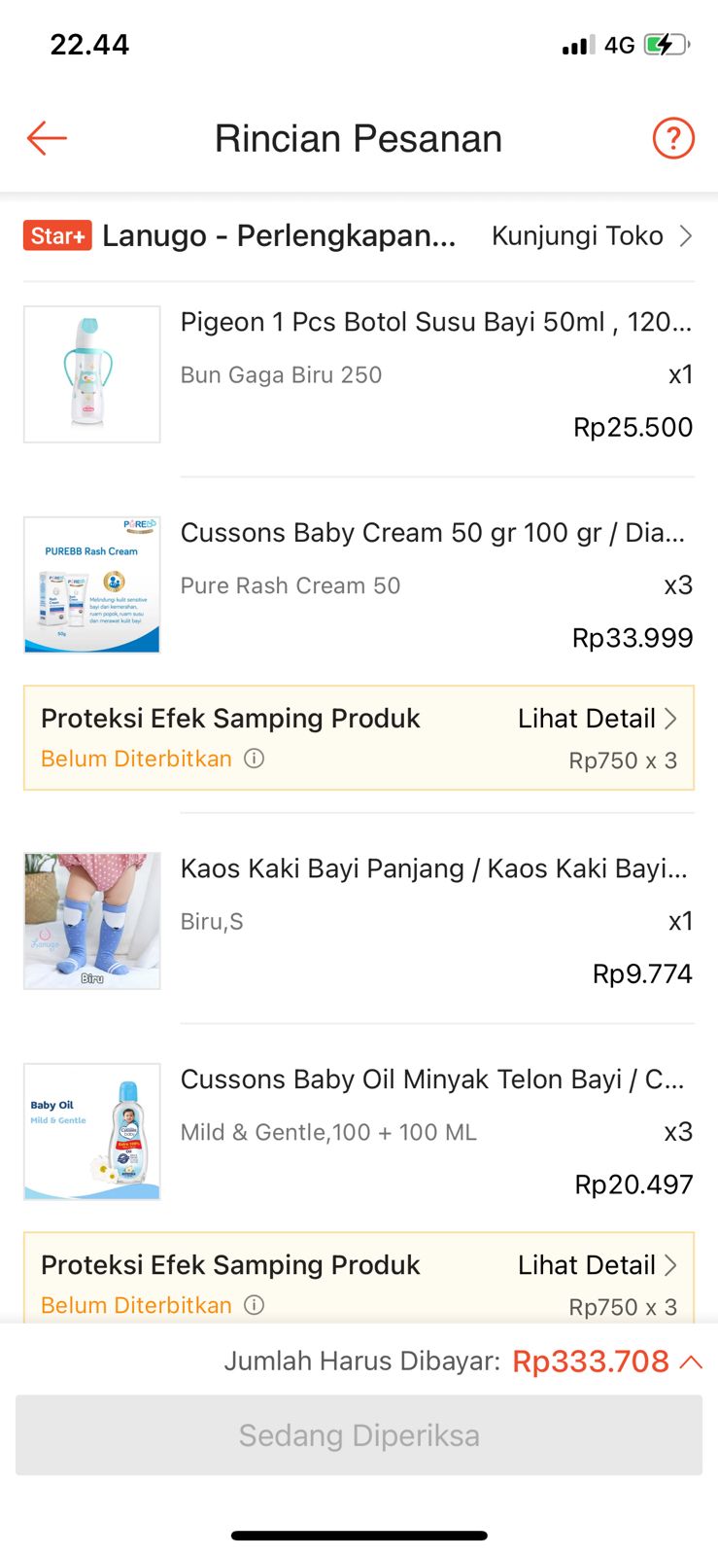Viewport: 718px width, 1556px height.
Task: Open Lanugo store name
Action: (279, 235)
